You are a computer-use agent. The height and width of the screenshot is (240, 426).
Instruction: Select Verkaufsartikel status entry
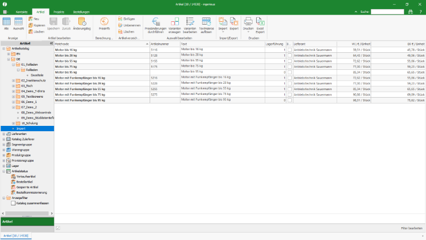[26, 177]
